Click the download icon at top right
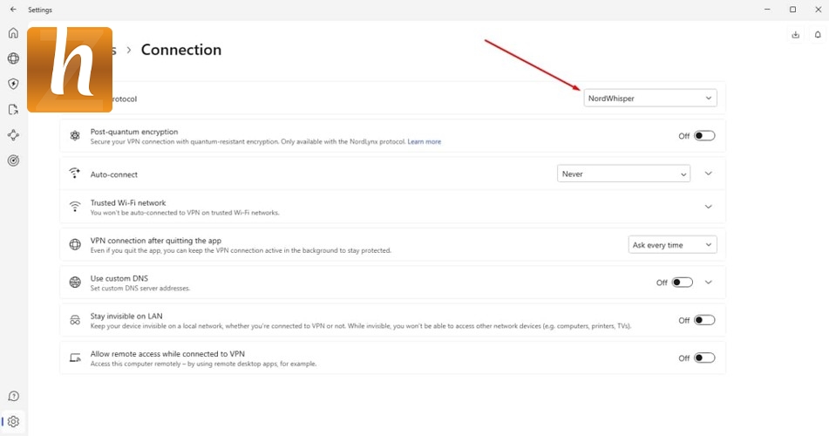 795,35
